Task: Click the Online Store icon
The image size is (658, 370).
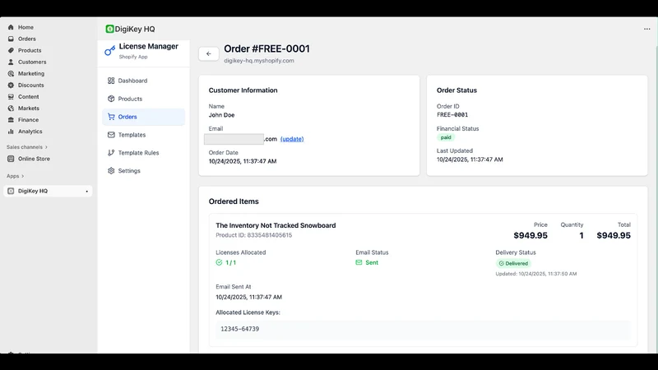Action: pyautogui.click(x=11, y=159)
